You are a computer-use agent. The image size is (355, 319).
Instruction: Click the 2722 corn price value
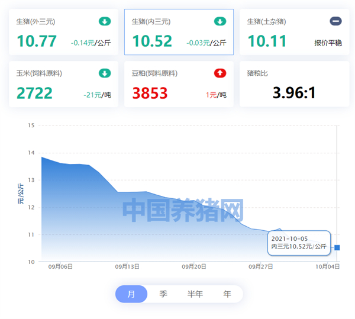tap(34, 93)
